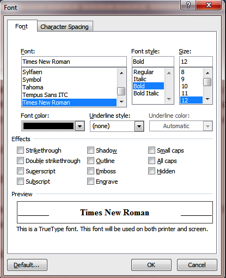Click font list scroll down arrow
Image resolution: width=226 pixels, height=278 pixels.
121,102
